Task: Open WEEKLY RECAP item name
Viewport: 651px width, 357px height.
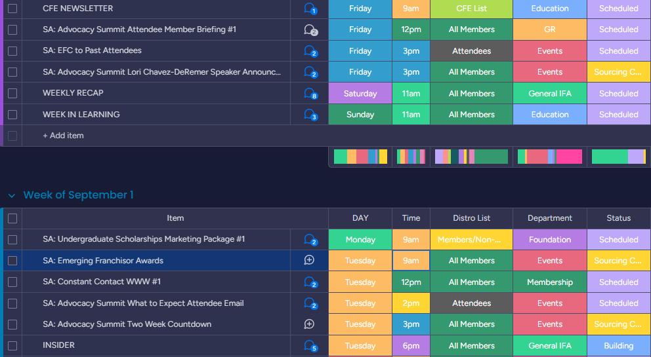Action: pos(73,93)
